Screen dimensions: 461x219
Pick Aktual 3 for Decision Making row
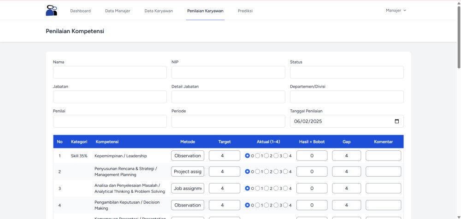pos(276,205)
